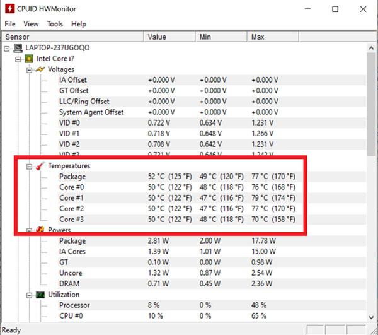
Task: Click the status bar resize grip
Action: 374,331
